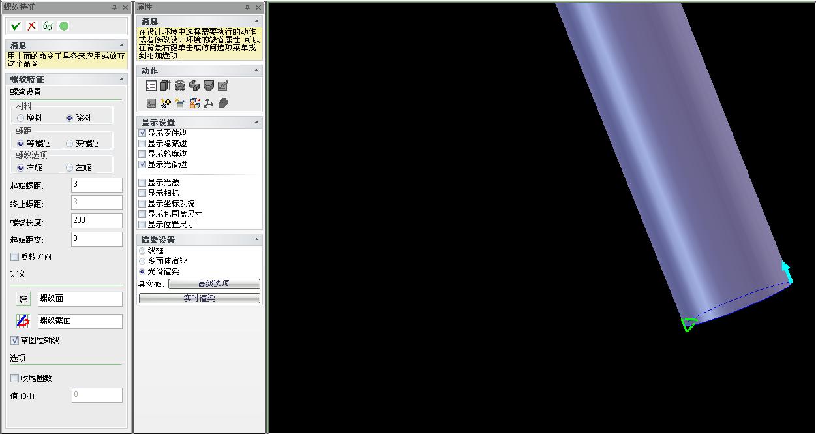The image size is (816, 434).
Task: Toggle the 草图过轴线 checkbox
Action: (15, 341)
